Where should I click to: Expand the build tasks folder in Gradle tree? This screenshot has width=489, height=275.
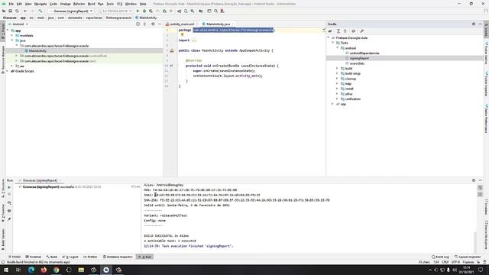pos(337,68)
